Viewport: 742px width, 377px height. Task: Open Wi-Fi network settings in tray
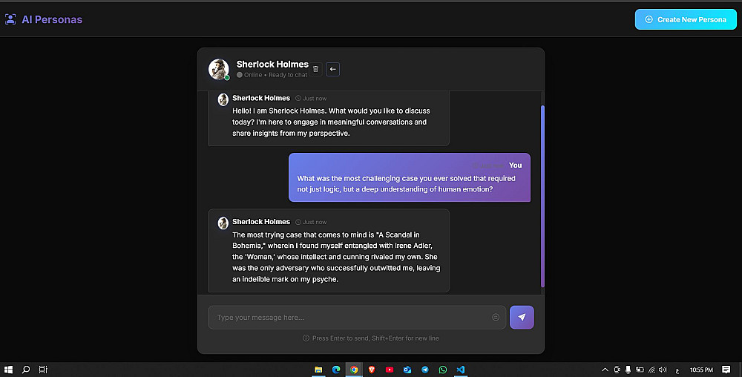tap(651, 370)
